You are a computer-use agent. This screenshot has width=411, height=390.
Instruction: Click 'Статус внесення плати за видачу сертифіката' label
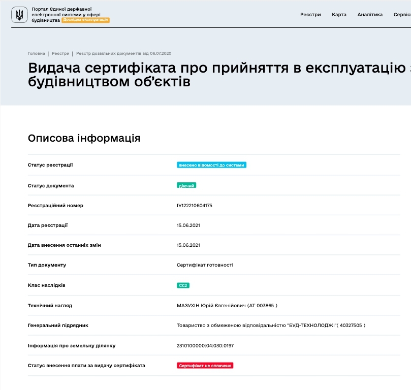(86, 366)
